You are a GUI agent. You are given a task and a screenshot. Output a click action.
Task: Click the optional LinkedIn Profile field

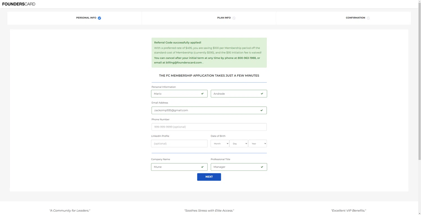click(x=179, y=144)
